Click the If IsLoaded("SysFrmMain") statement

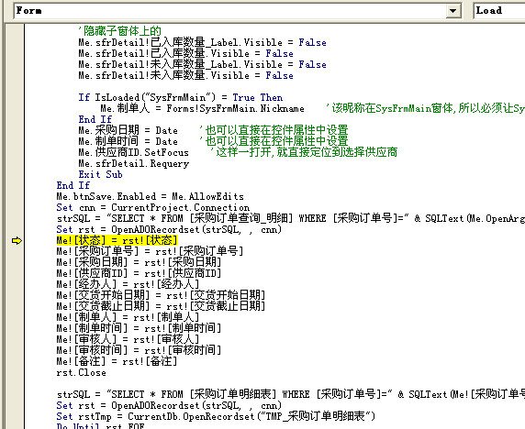(181, 97)
